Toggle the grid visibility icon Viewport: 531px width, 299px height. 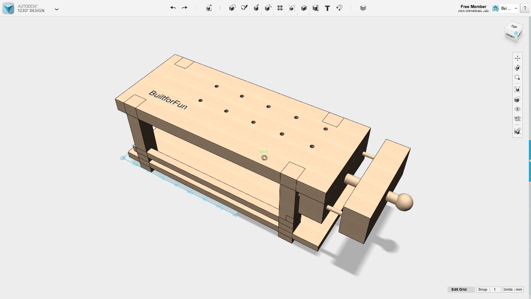coord(517,119)
